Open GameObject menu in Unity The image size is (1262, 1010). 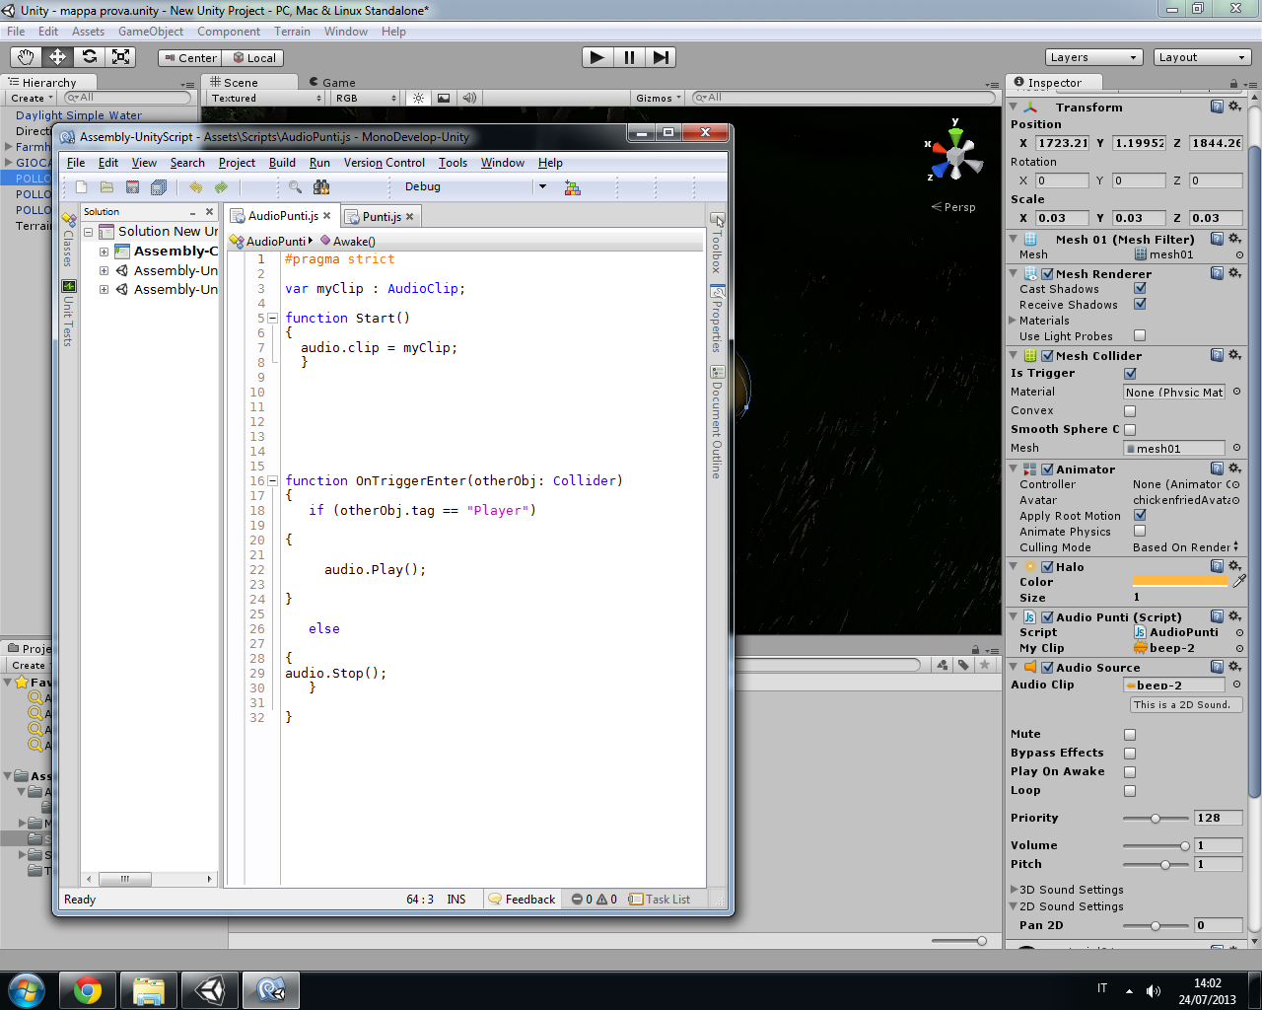(x=150, y=32)
